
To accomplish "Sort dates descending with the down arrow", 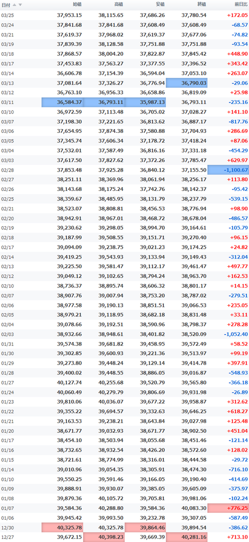I will (x=20, y=5).
